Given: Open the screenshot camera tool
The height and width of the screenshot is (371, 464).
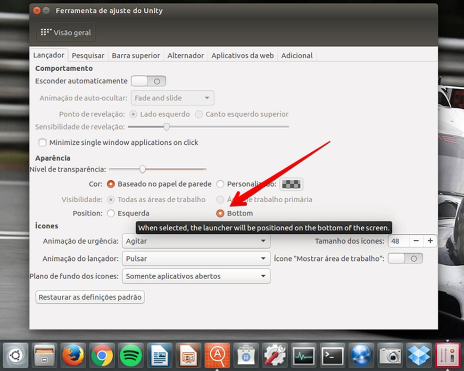Looking at the screenshot, I should pos(390,355).
